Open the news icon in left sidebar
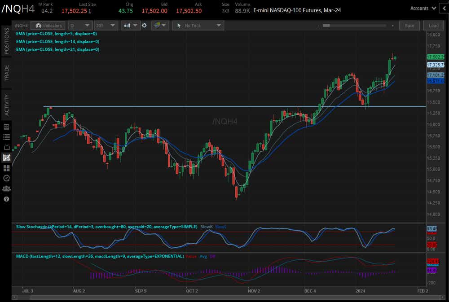This screenshot has height=302, width=449. (6, 127)
